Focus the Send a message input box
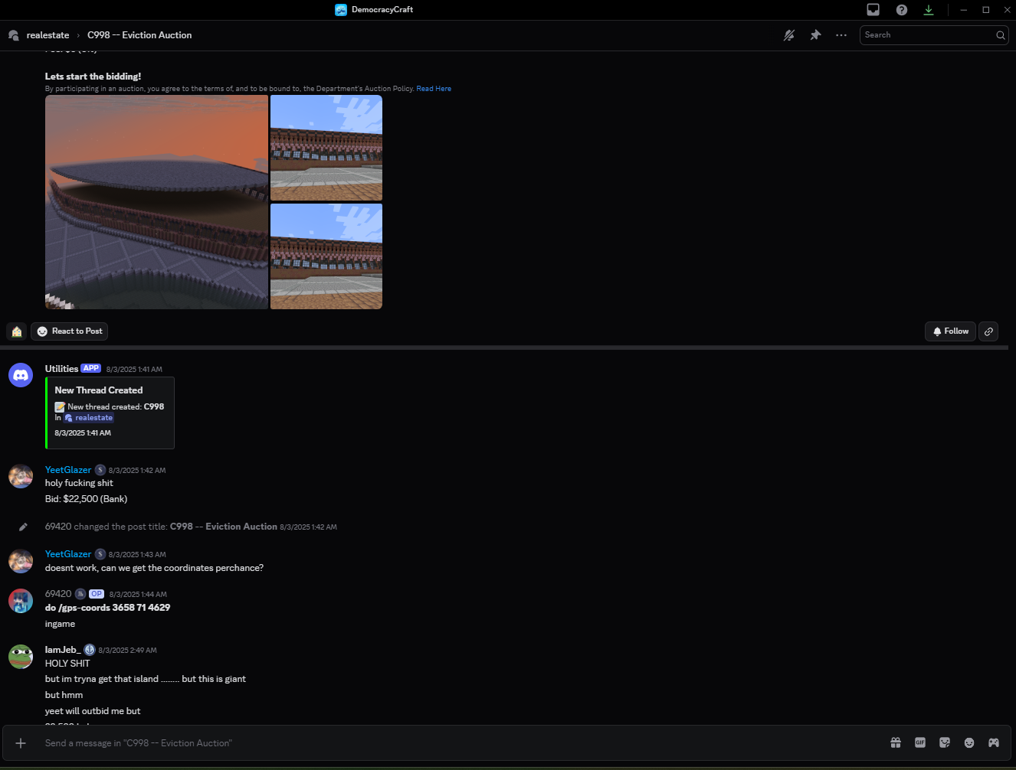 tap(460, 743)
